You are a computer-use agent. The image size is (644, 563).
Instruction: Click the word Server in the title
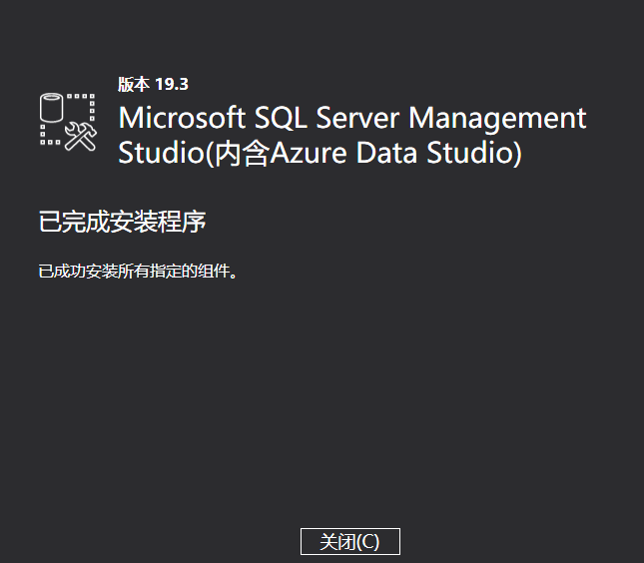click(358, 118)
